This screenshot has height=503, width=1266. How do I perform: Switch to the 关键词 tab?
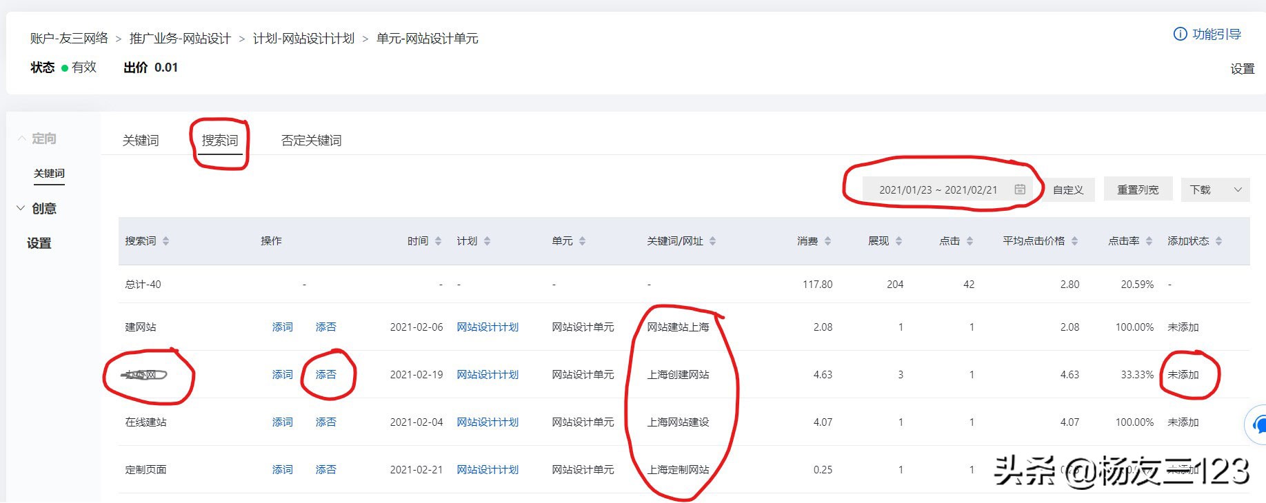[141, 141]
